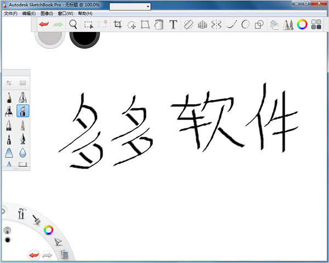Click the lagoon grey redo arrow
Image resolution: width=329 pixels, height=263 pixels.
(x=47, y=255)
